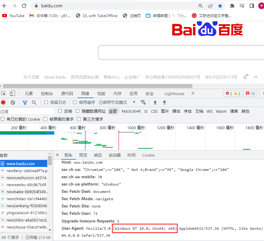Toggle the device toolbar icon
264x241 pixels.
pyautogui.click(x=12, y=94)
